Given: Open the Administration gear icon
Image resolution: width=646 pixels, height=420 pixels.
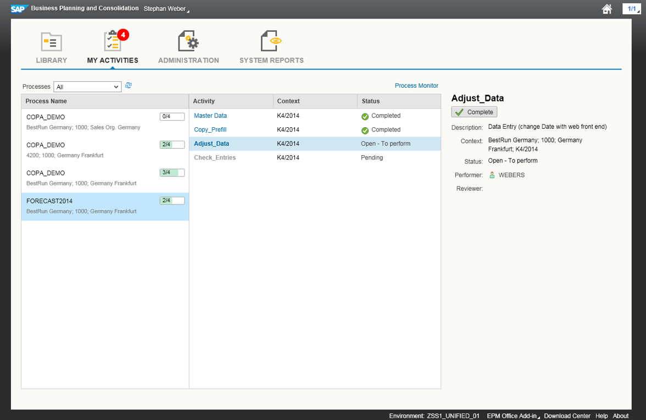Looking at the screenshot, I should click(188, 41).
